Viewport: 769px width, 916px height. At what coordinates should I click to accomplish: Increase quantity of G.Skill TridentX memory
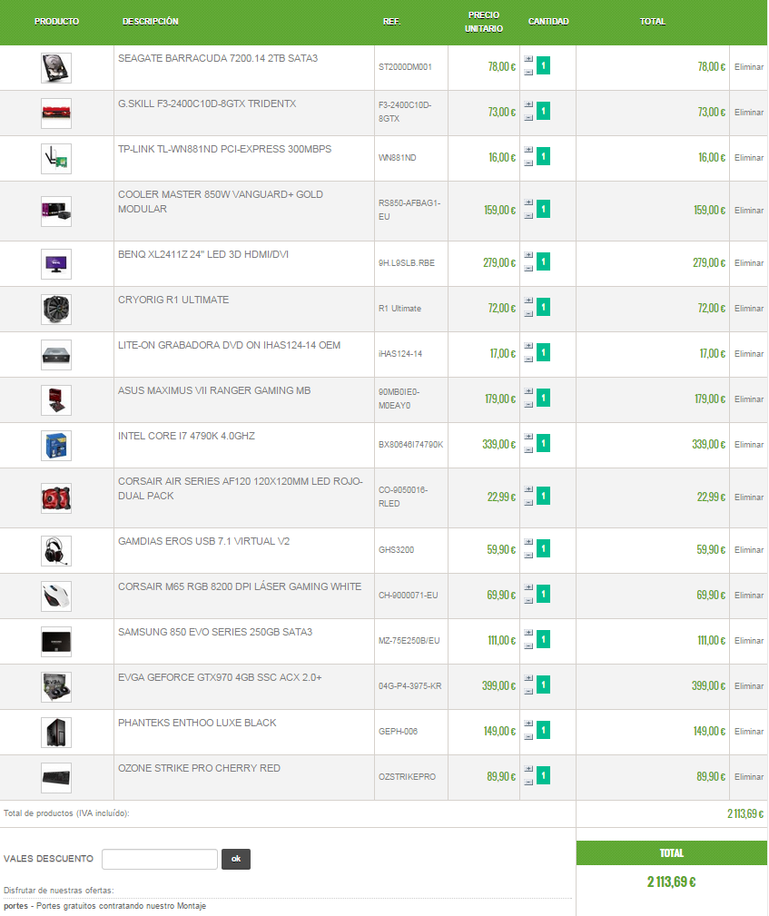(x=528, y=104)
